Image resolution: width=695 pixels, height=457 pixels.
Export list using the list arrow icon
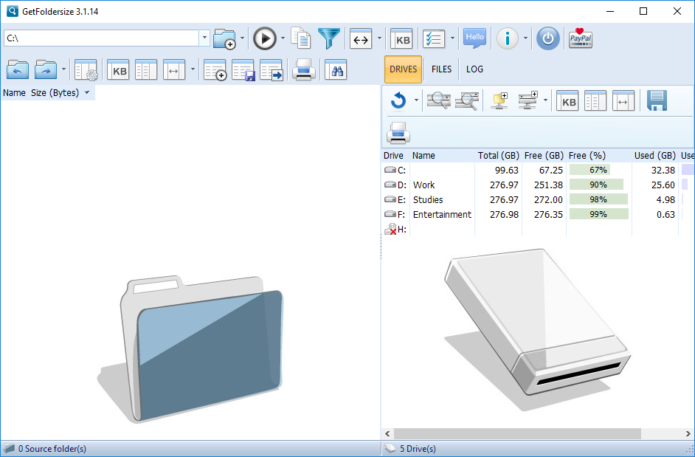point(272,70)
